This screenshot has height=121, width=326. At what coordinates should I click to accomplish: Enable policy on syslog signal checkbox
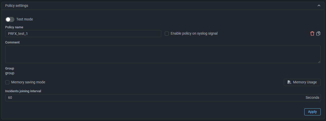coord(167,34)
